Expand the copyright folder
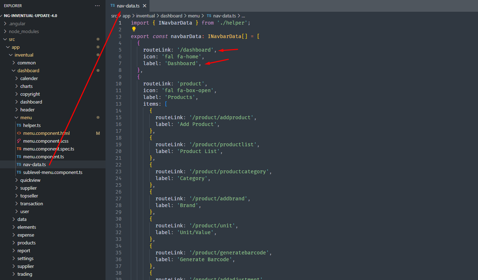The height and width of the screenshot is (280, 478). point(30,94)
